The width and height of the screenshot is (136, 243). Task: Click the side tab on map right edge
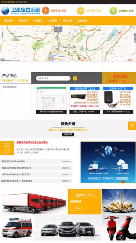point(135,38)
